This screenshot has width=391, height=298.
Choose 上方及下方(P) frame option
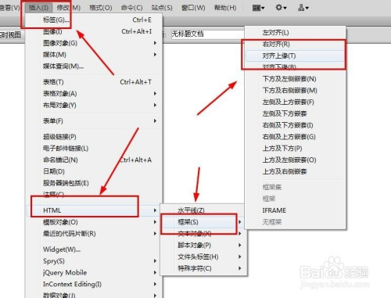[x=295, y=149]
